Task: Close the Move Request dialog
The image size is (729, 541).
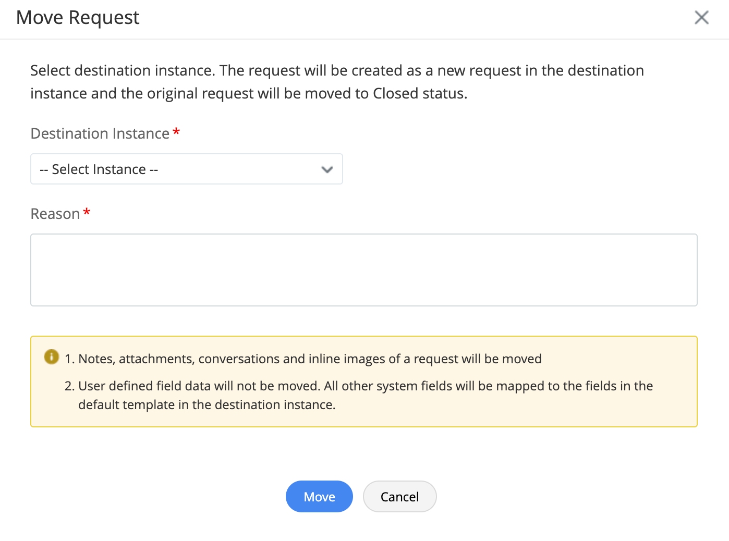Action: tap(701, 18)
